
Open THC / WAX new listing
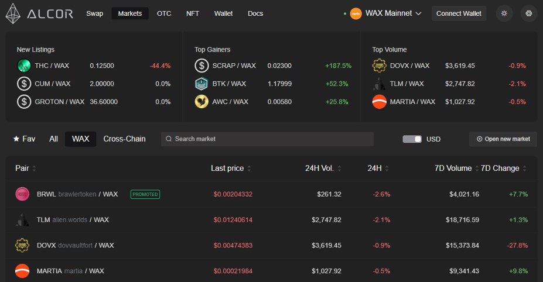point(94,66)
